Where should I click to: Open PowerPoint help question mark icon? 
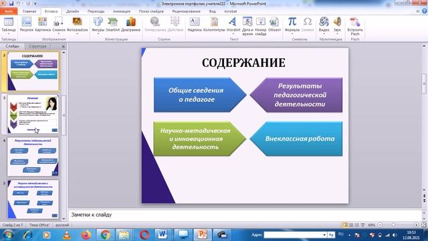(425, 11)
